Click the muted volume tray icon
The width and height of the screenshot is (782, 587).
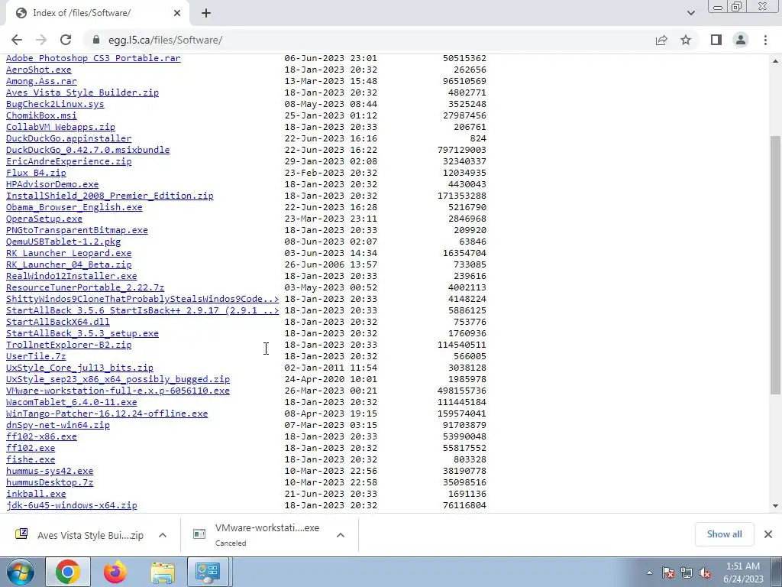coord(705,573)
